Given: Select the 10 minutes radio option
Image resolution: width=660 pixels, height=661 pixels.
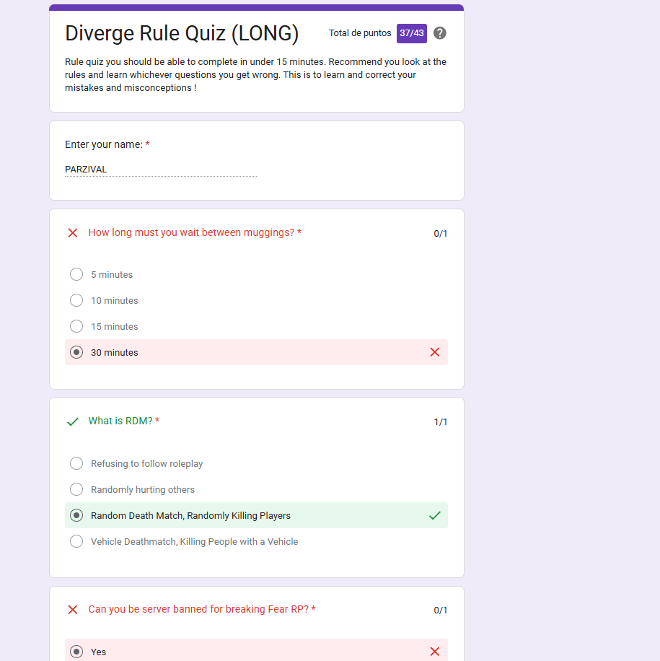Looking at the screenshot, I should pos(76,300).
